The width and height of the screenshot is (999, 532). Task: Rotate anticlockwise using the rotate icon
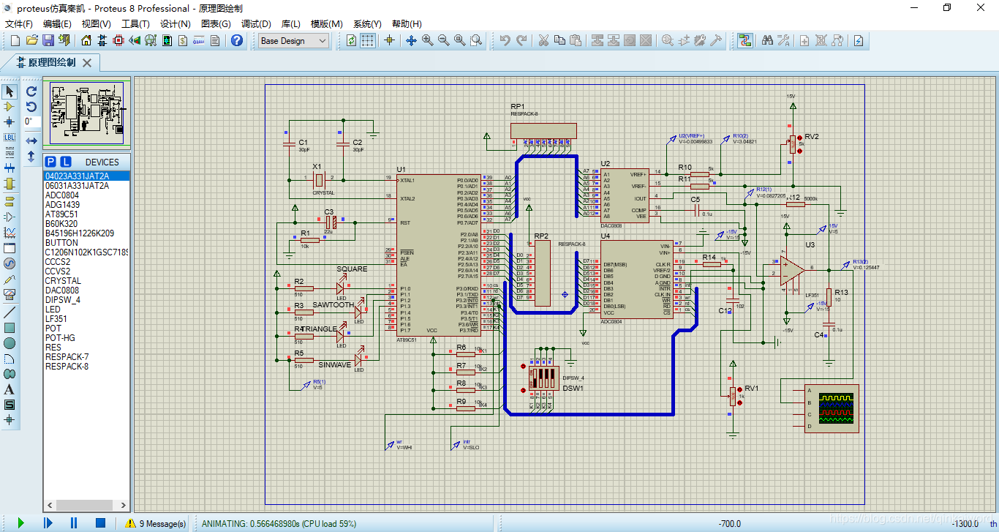(31, 107)
